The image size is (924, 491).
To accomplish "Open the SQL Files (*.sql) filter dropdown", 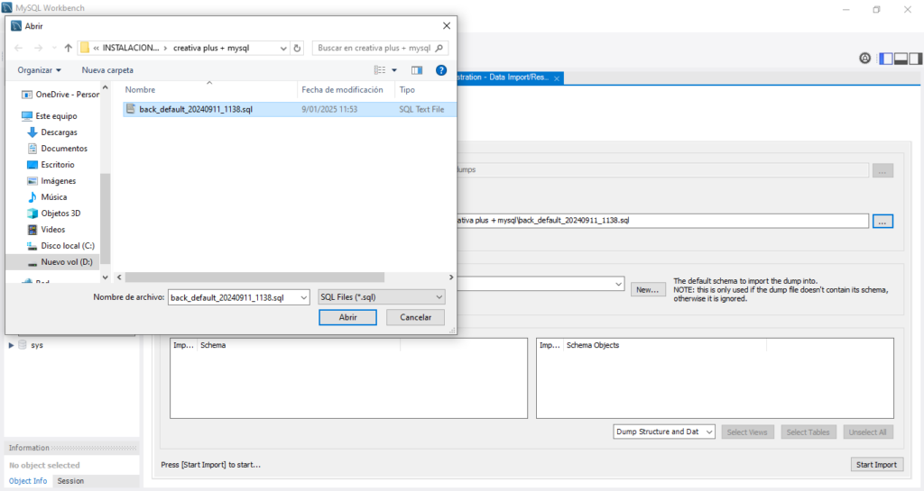I will click(x=382, y=297).
